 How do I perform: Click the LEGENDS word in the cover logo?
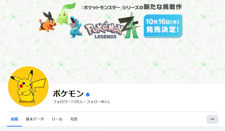[x=105, y=37]
